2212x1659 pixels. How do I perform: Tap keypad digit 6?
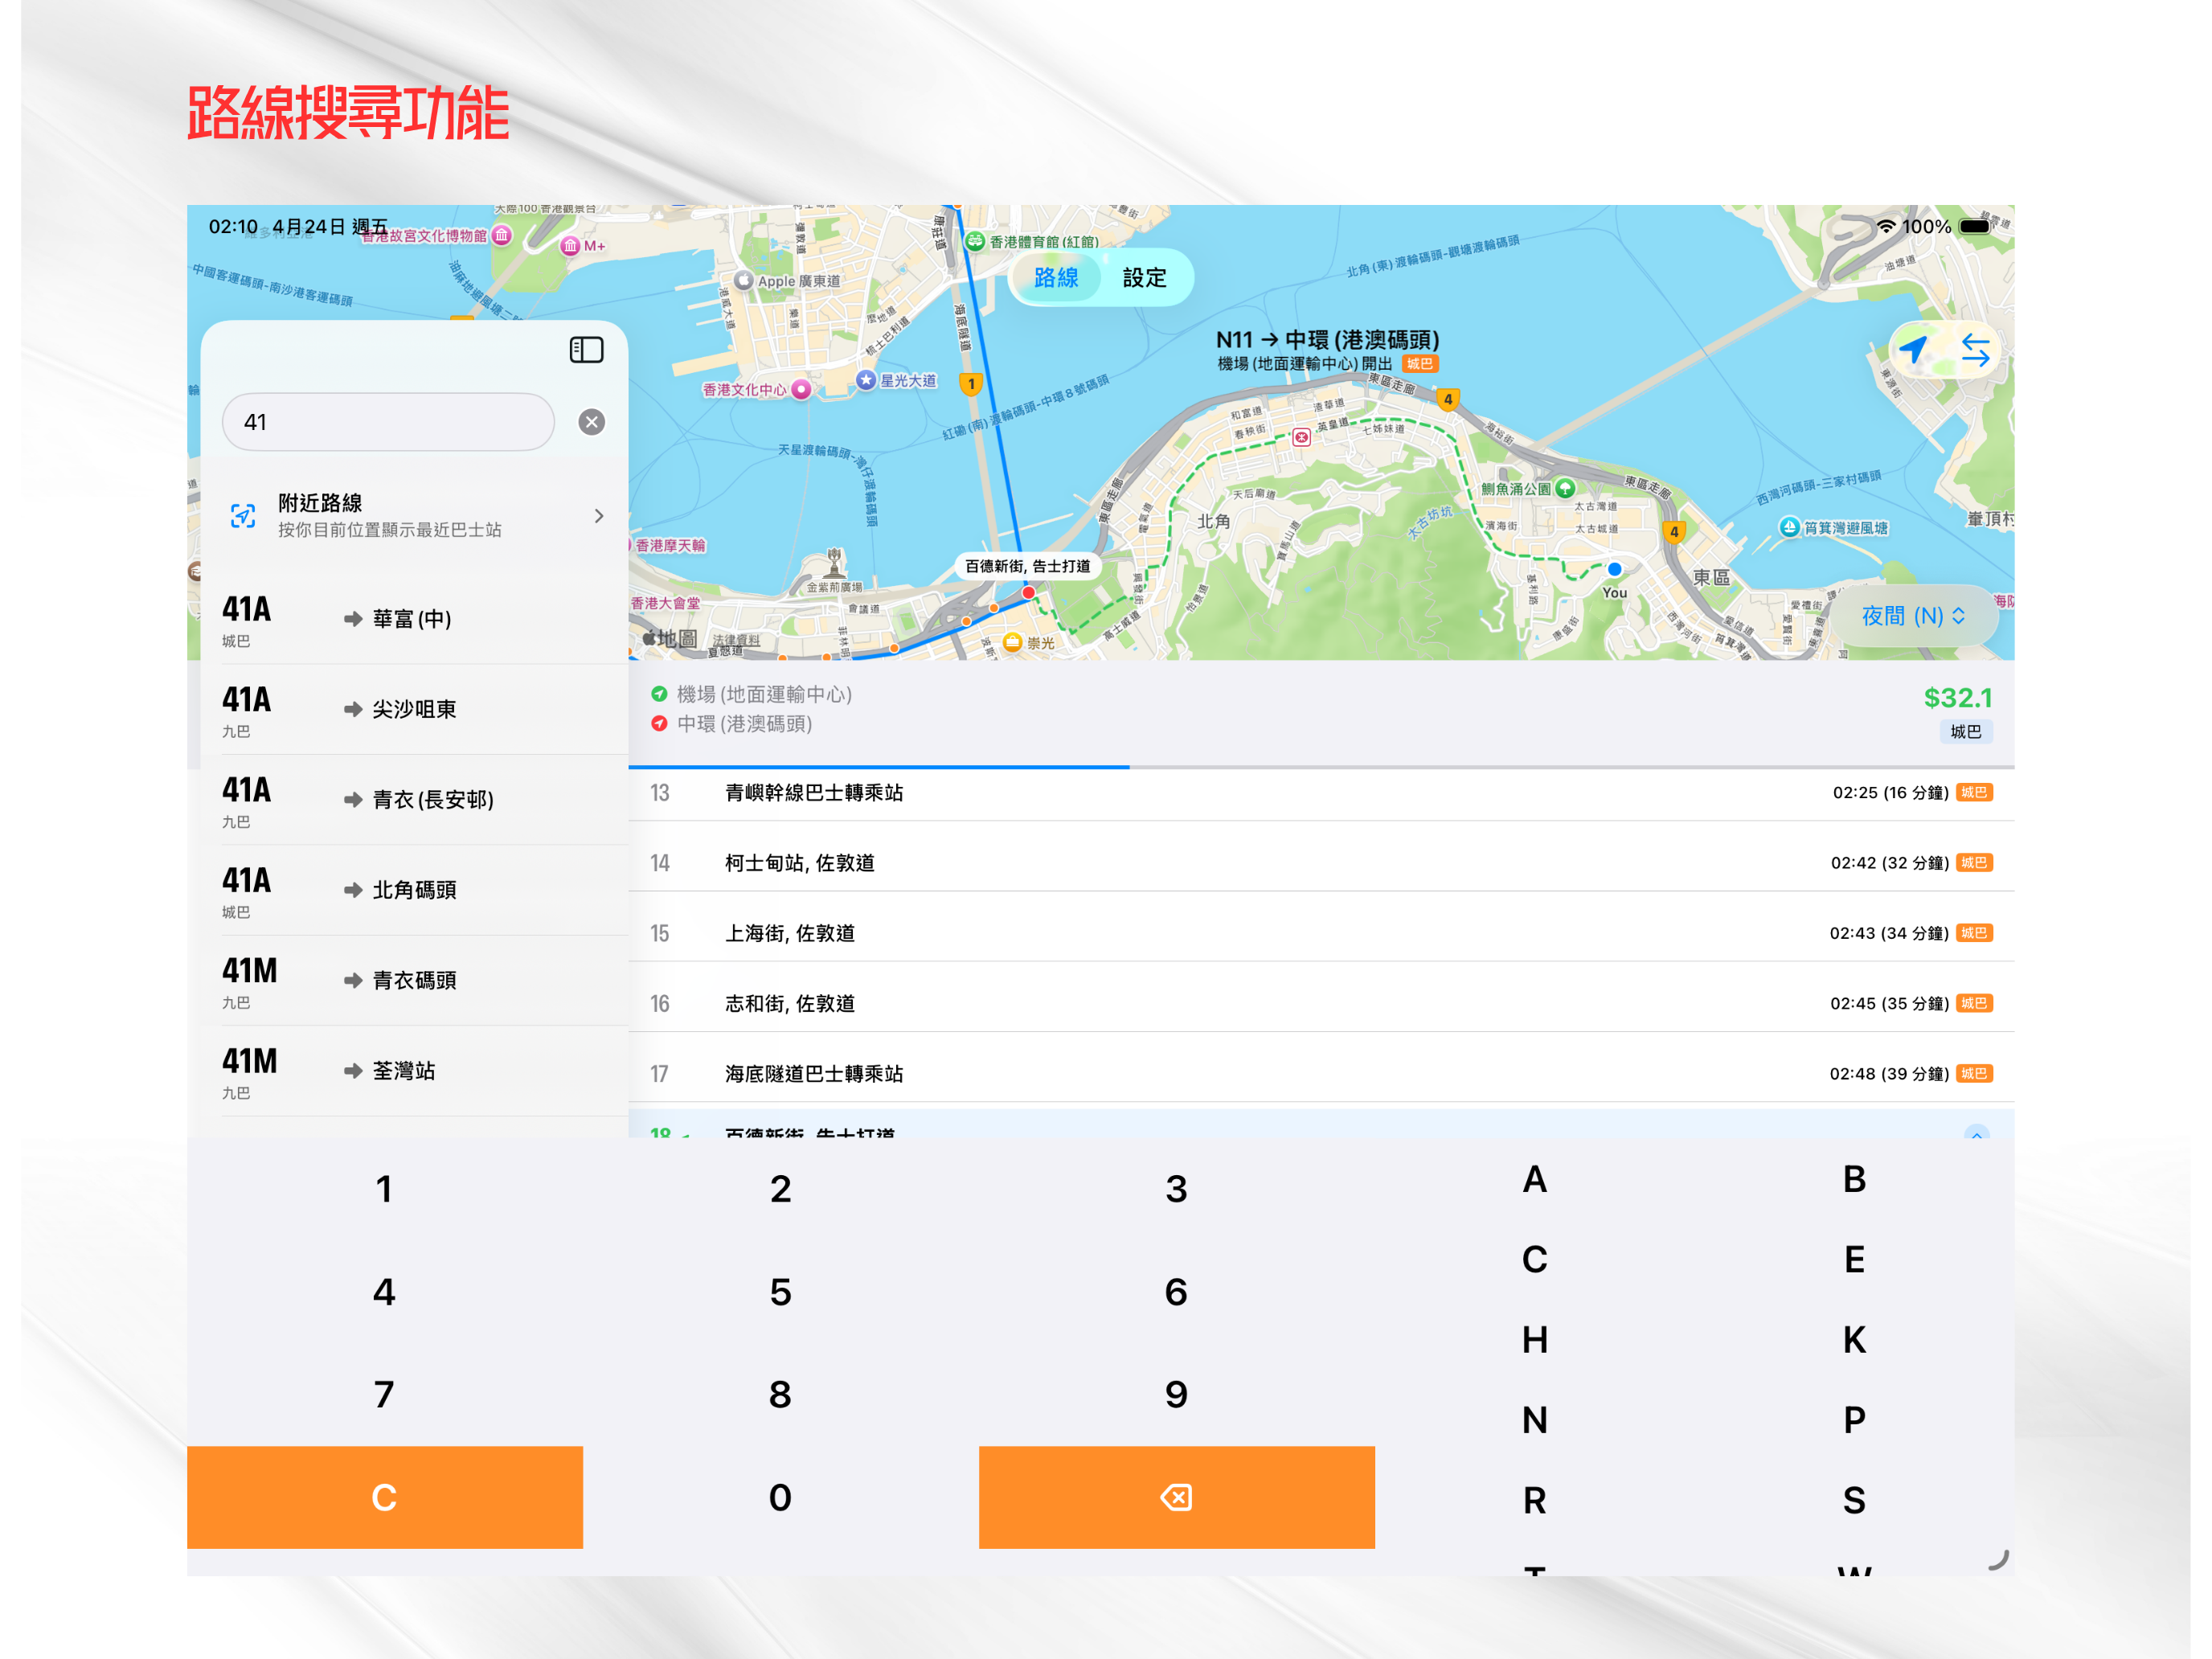click(x=1176, y=1292)
